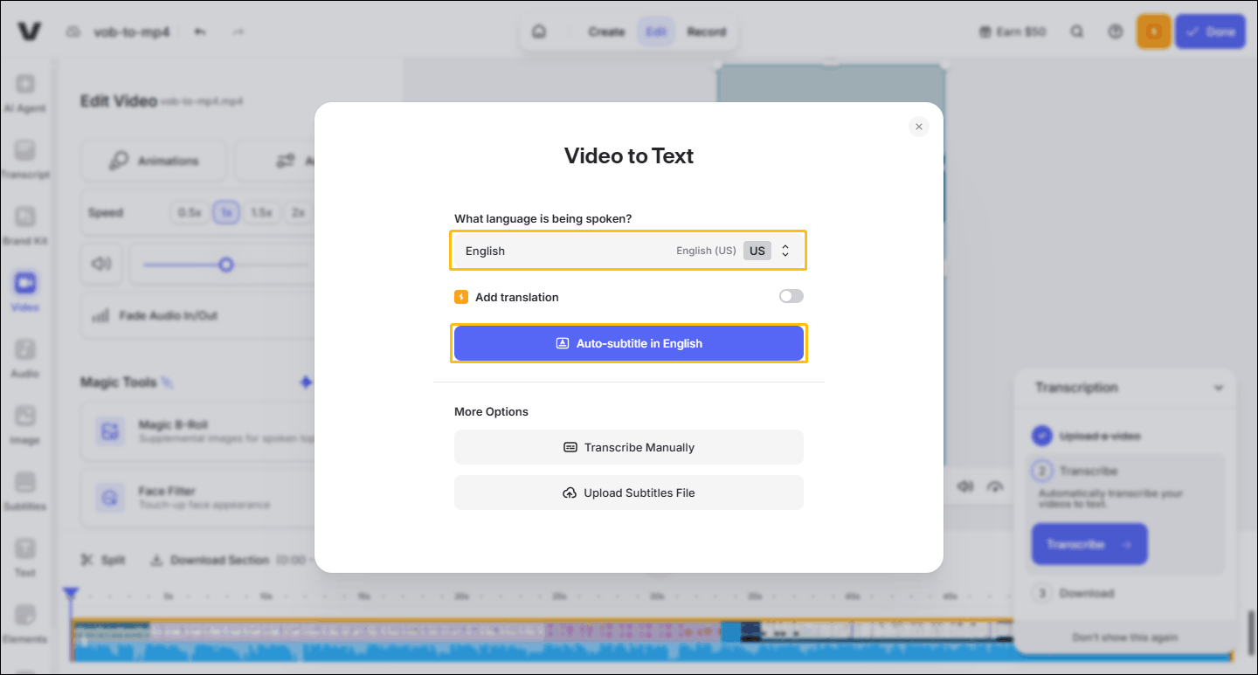Switch to the Record tab
1258x675 pixels.
click(x=707, y=32)
